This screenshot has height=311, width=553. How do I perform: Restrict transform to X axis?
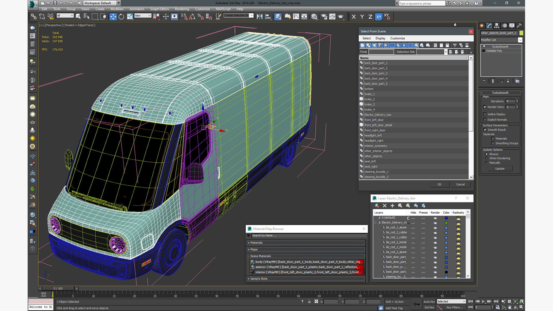pos(354,17)
